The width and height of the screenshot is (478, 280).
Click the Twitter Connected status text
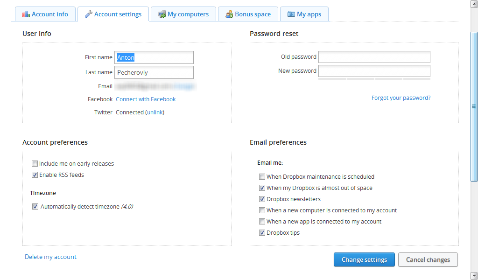coord(130,112)
